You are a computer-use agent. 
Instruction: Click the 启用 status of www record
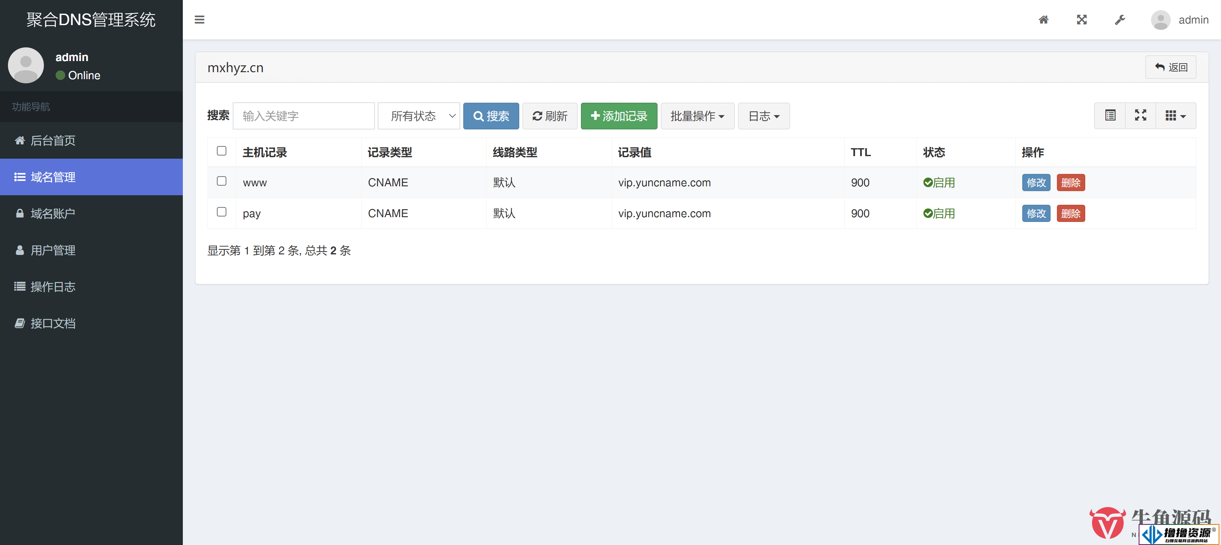pyautogui.click(x=939, y=183)
